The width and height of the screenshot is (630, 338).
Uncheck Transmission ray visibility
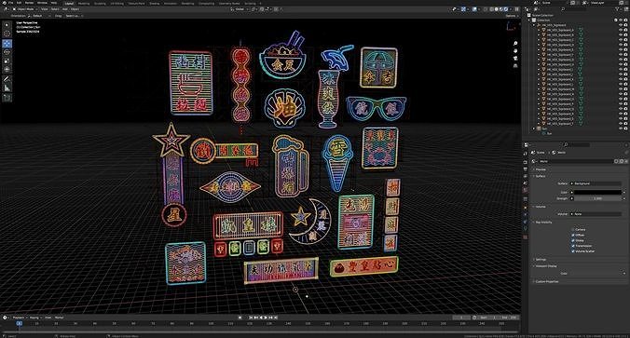[573, 246]
